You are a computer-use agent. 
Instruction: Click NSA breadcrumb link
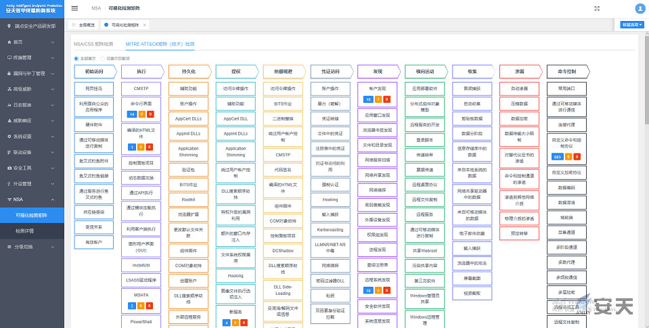96,8
